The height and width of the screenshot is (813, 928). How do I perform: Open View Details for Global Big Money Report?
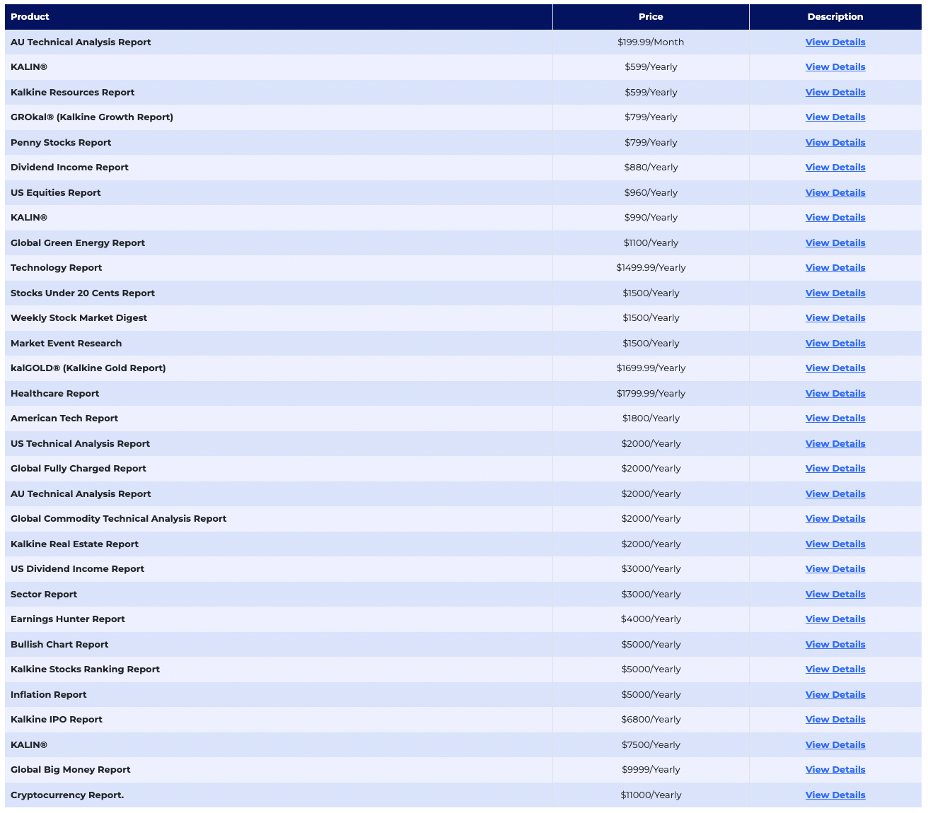click(835, 769)
